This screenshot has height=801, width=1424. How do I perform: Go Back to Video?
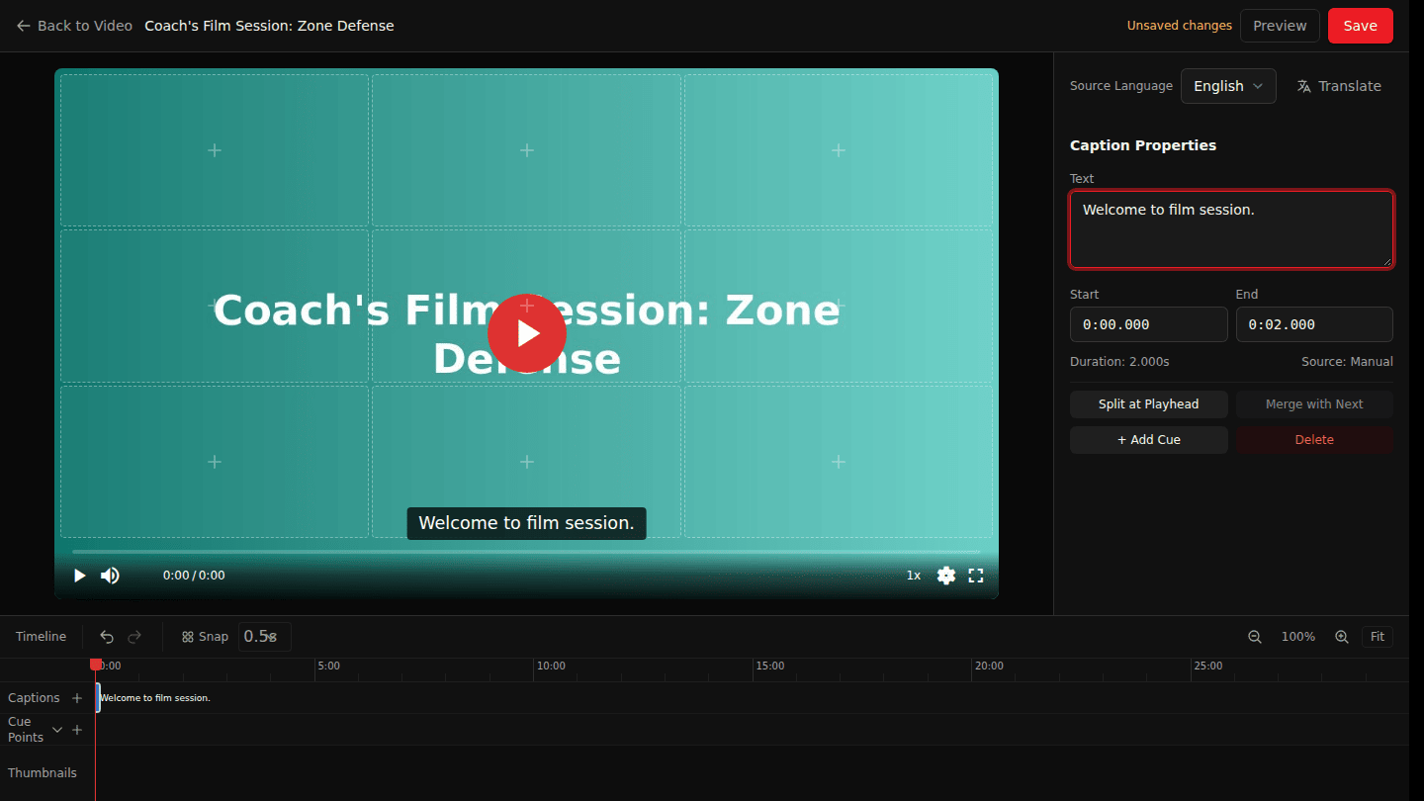tap(74, 26)
